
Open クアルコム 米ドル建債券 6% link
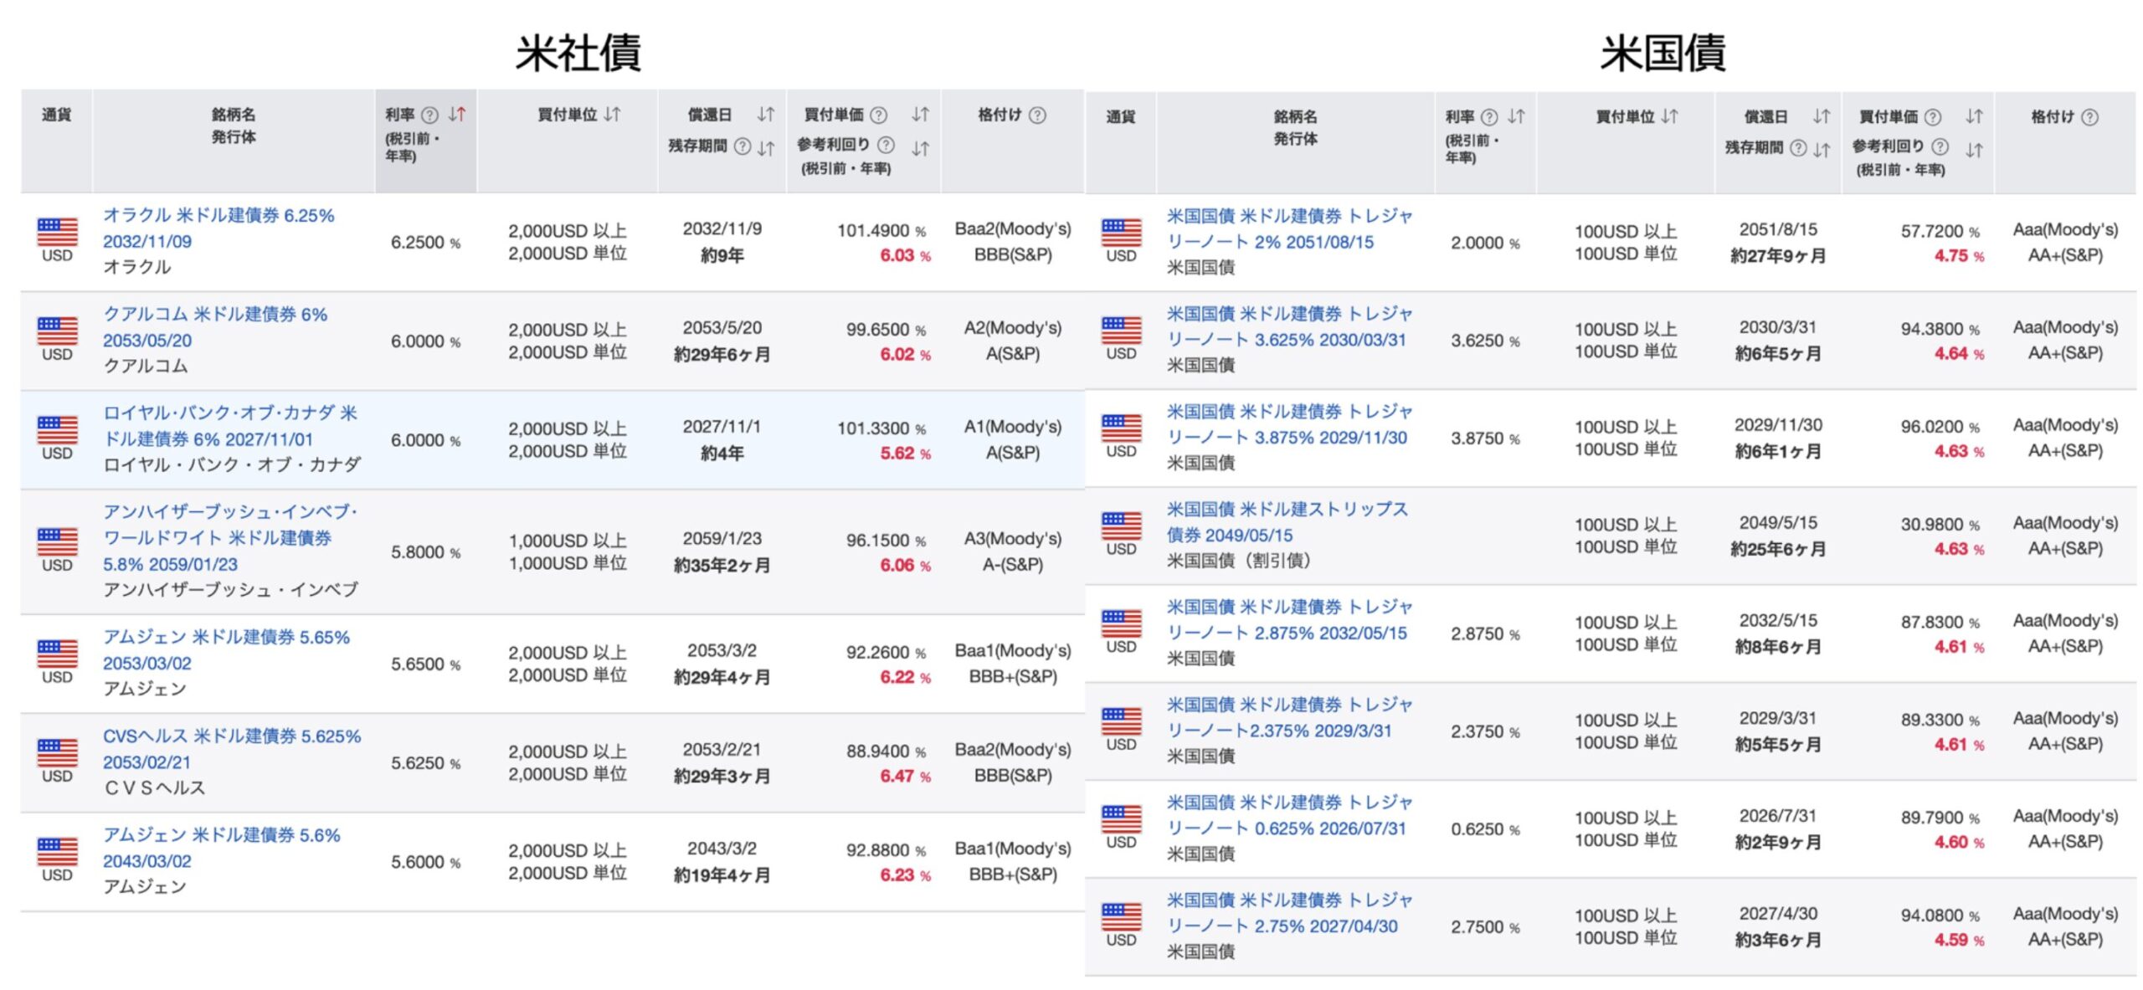point(215,326)
